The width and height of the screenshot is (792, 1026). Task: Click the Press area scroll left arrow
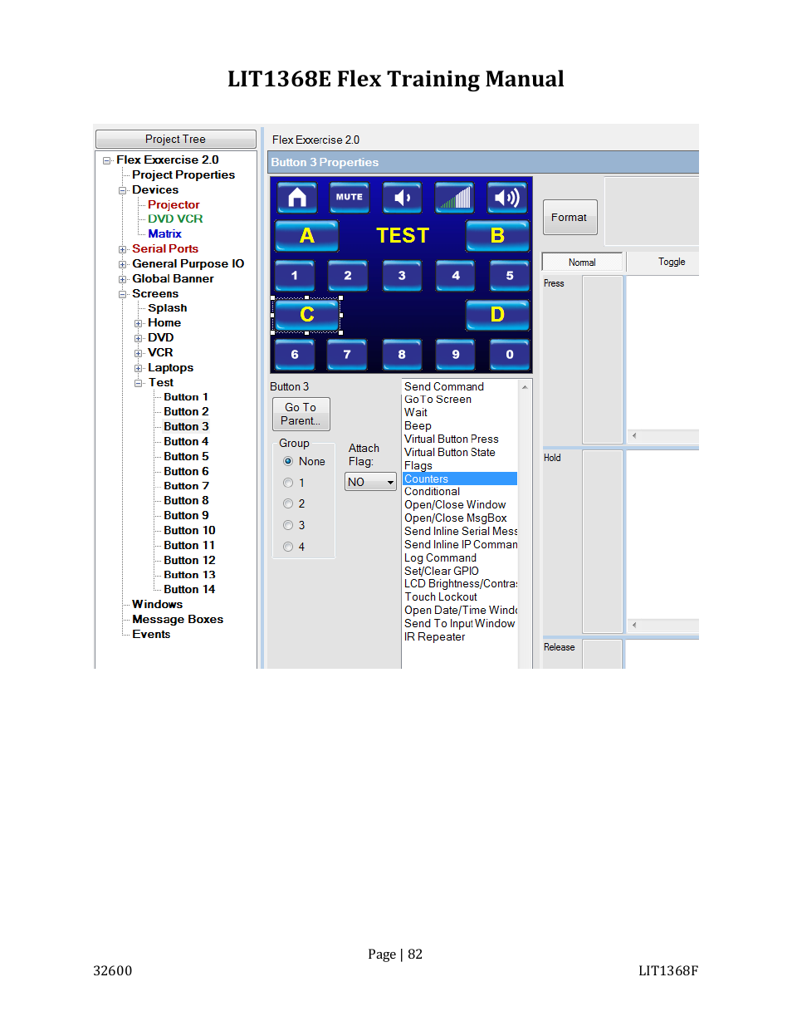coord(634,435)
